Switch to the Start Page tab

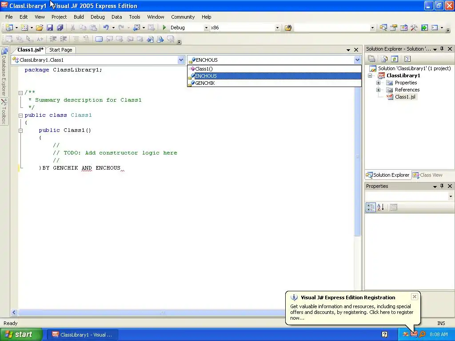tap(60, 50)
